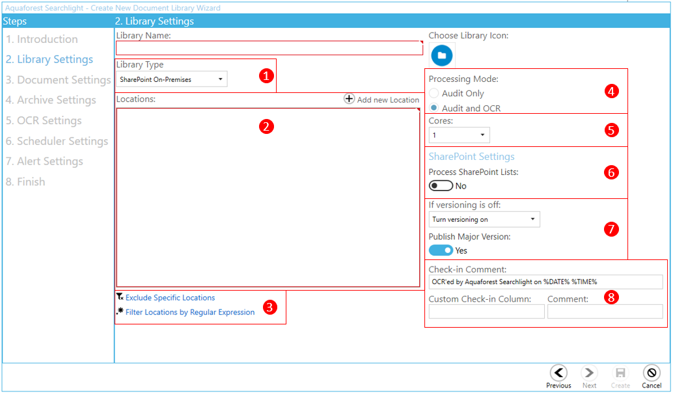Click the Previous arrow icon
Screen dimensions: 673x394
pos(558,373)
